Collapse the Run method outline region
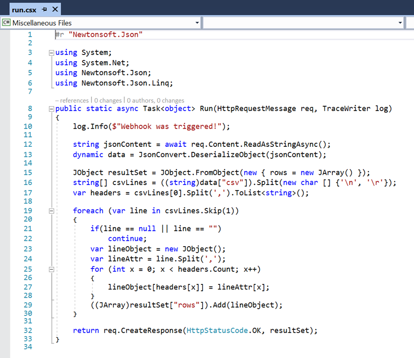414x358 pixels. [x=51, y=109]
